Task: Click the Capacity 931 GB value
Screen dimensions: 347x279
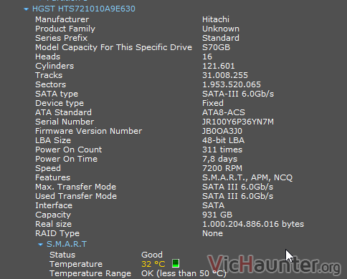Action: click(x=217, y=215)
